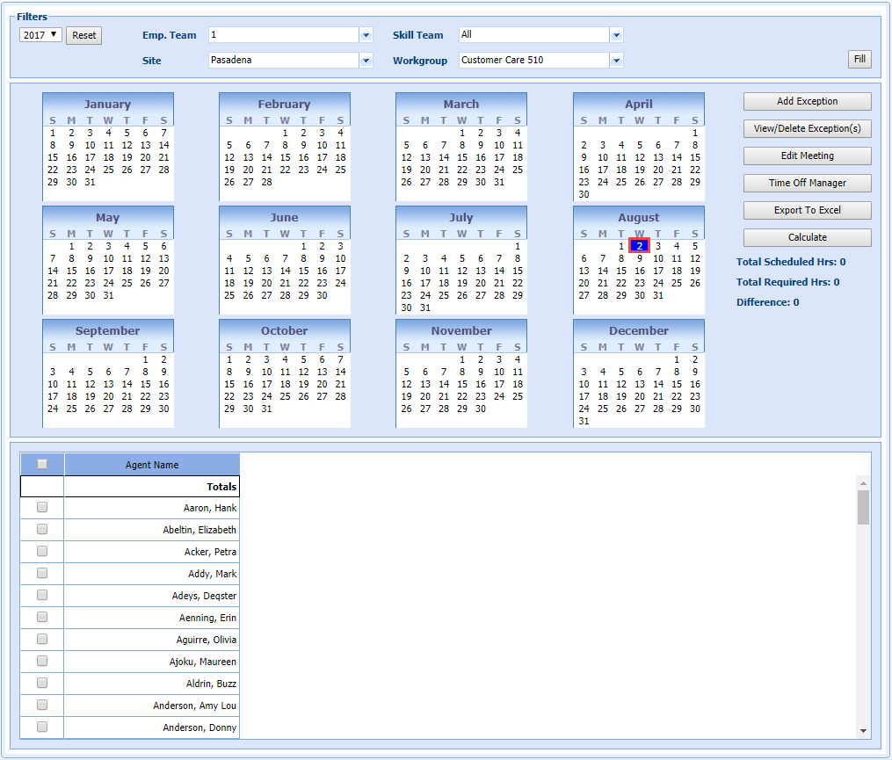Open View/Delete Exception(s)

pyautogui.click(x=807, y=129)
